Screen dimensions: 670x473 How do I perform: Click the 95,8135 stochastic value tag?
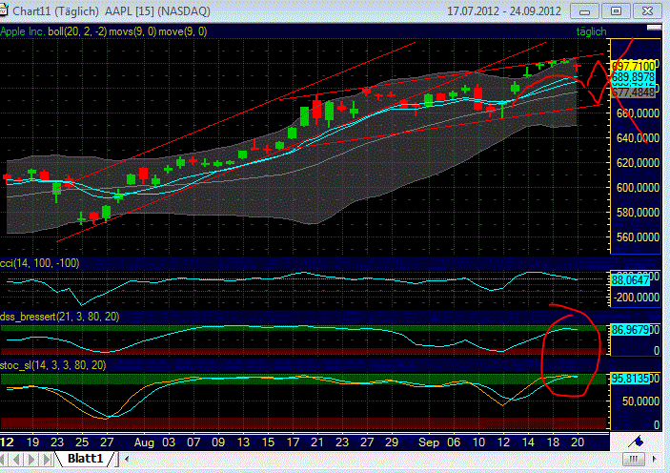[x=630, y=379]
